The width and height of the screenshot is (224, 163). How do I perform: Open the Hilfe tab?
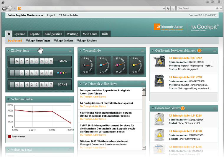coord(105,34)
